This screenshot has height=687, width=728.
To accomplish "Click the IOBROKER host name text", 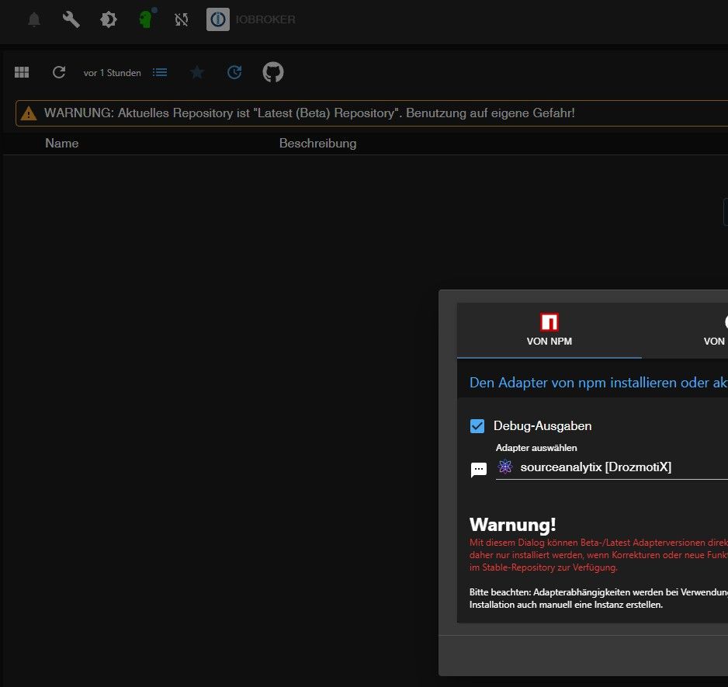I will (x=265, y=19).
